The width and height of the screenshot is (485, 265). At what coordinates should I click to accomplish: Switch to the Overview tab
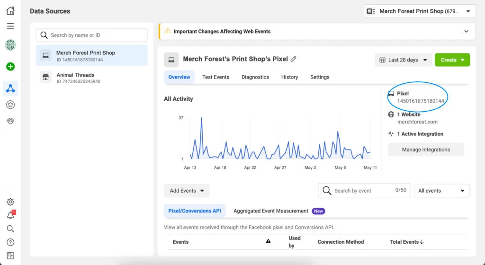coord(179,77)
